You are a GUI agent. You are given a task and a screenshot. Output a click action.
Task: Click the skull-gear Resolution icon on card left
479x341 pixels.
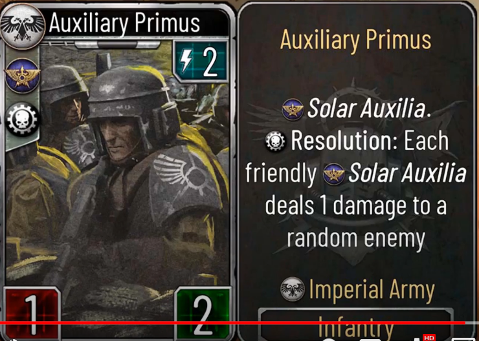click(x=22, y=119)
